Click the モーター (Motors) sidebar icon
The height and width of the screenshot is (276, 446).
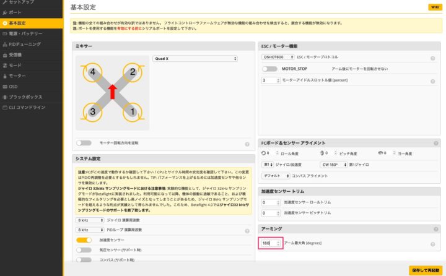coord(5,75)
